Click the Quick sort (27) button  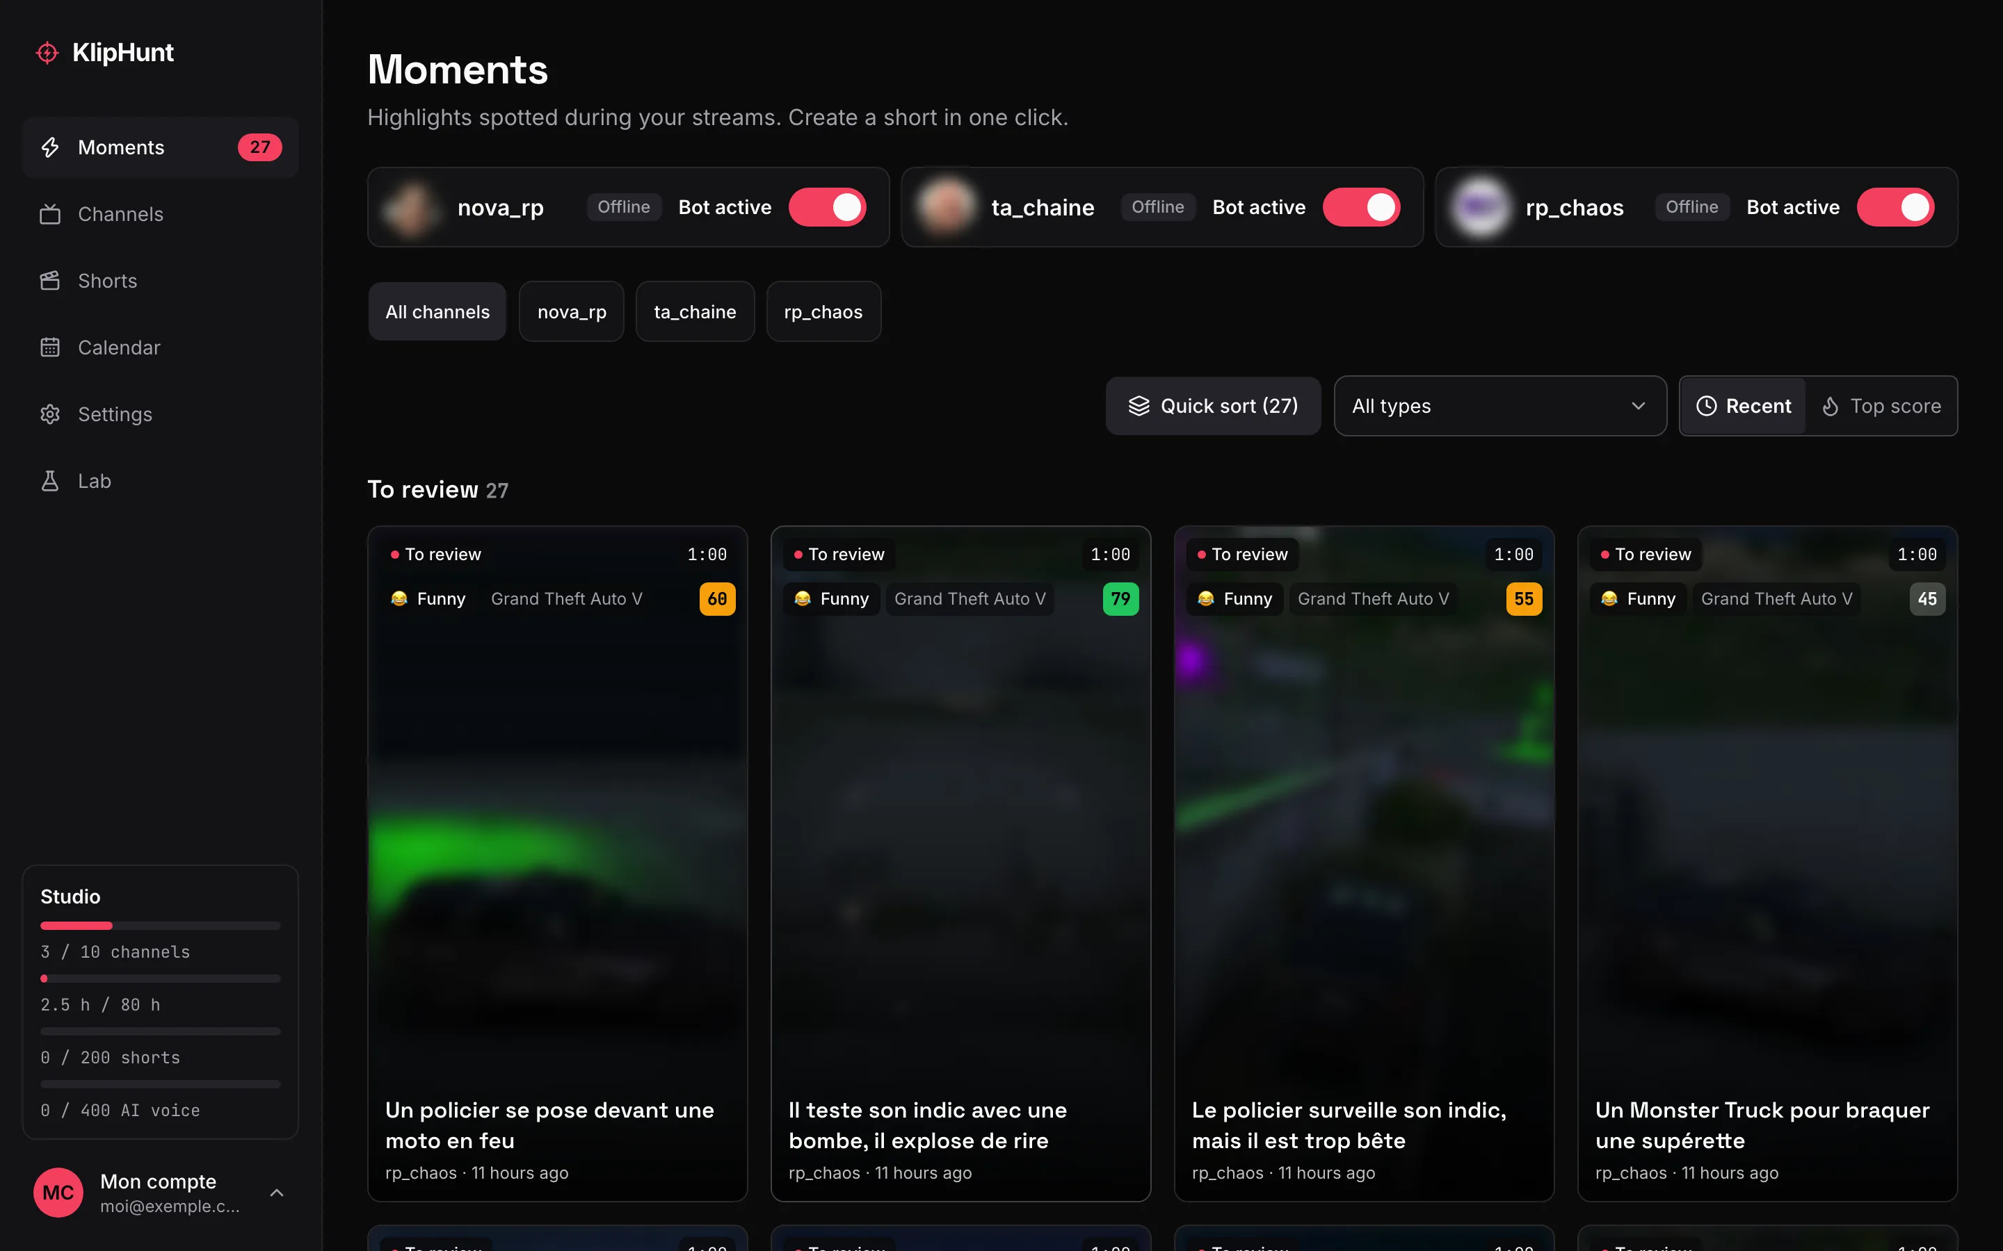(1214, 407)
